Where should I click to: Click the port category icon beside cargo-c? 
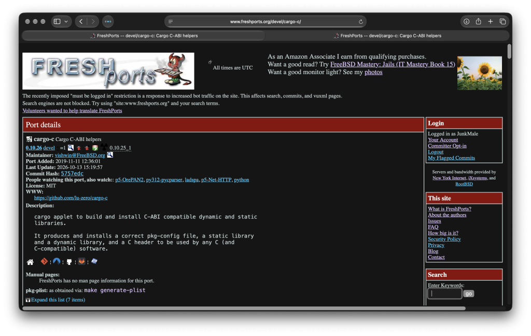click(29, 139)
